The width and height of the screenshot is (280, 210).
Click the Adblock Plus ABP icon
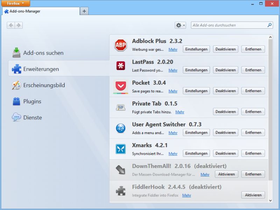tap(120, 45)
